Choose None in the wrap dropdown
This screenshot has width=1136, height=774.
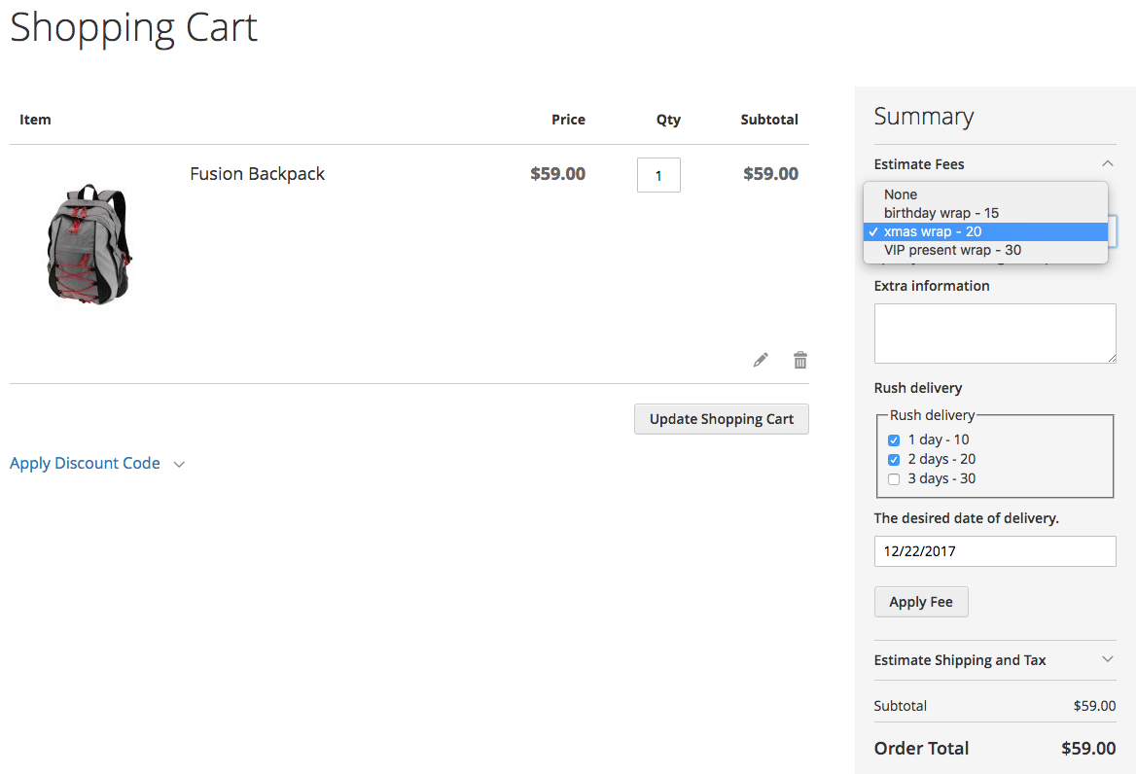(x=985, y=194)
